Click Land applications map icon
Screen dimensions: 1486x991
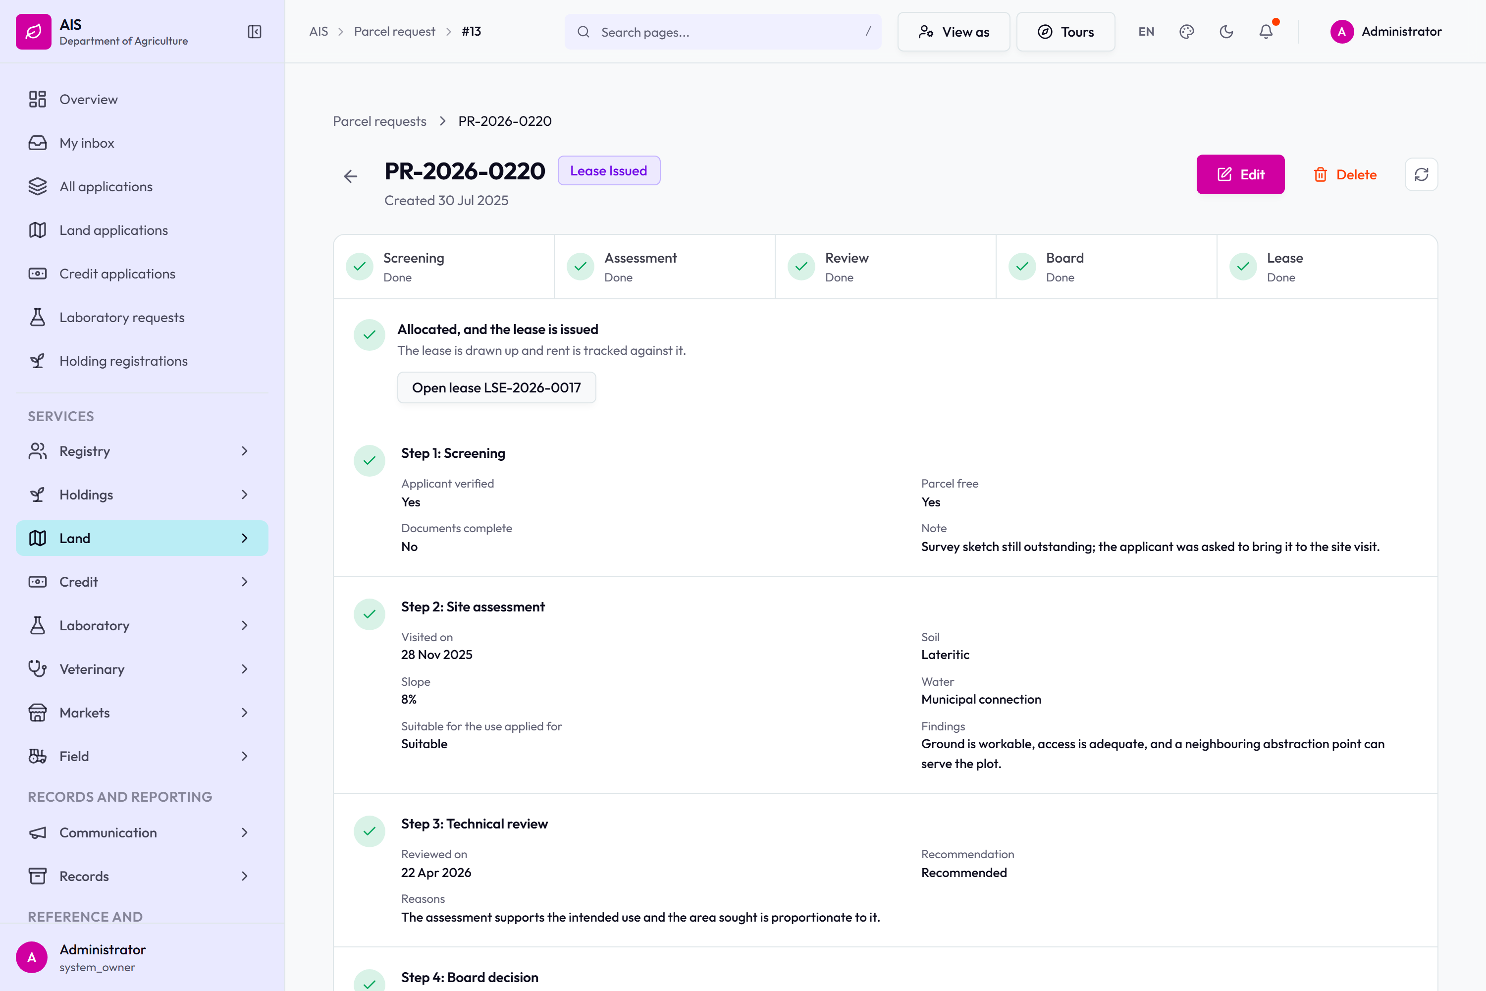point(37,230)
